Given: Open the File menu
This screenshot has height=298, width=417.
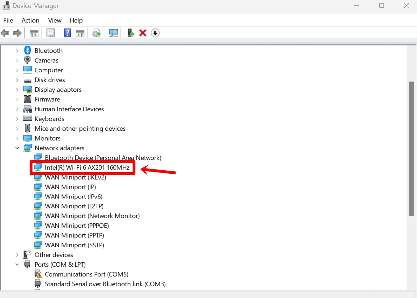Looking at the screenshot, I should [x=8, y=20].
